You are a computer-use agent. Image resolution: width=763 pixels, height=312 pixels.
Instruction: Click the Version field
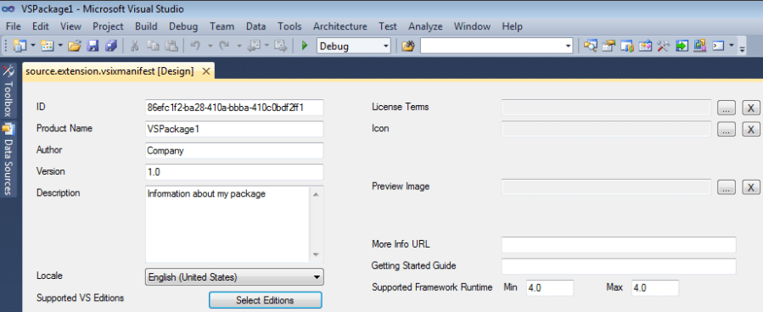(234, 171)
